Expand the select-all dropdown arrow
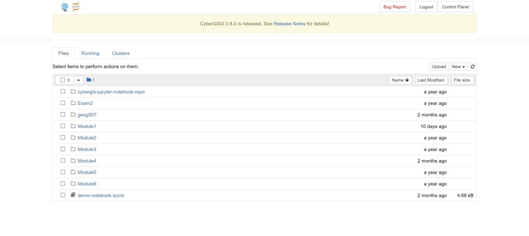 click(79, 80)
